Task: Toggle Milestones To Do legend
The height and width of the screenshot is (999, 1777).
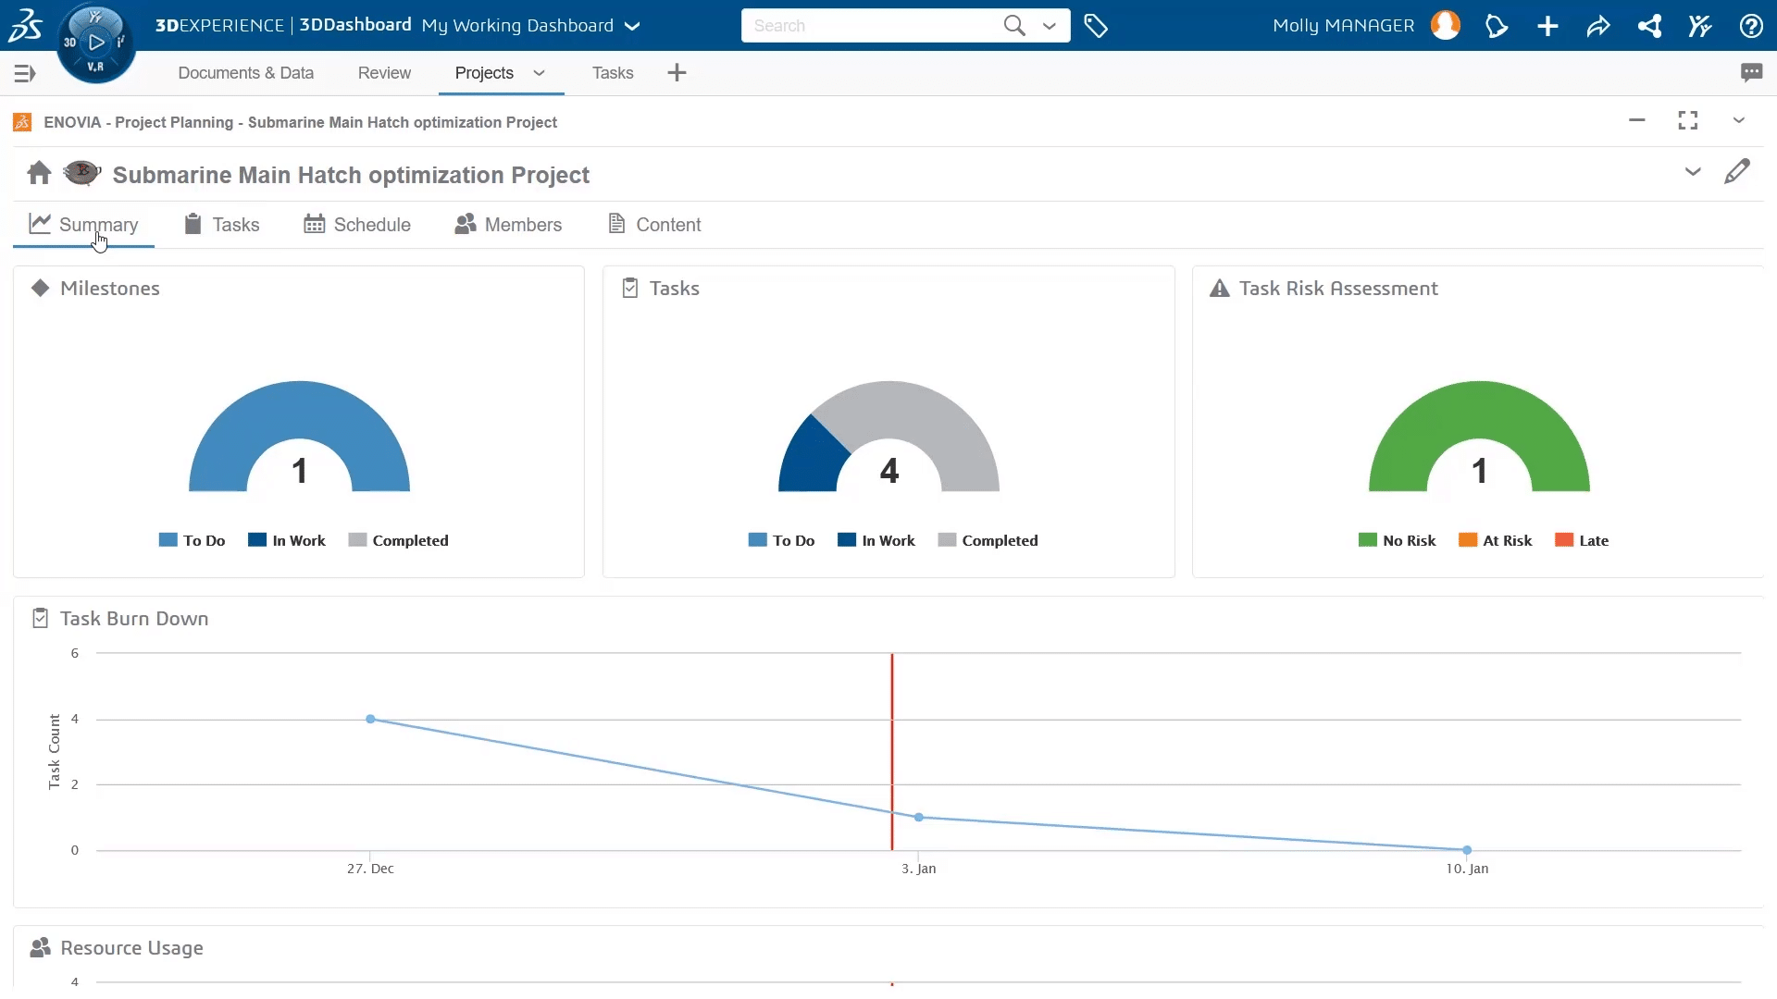Action: point(193,540)
